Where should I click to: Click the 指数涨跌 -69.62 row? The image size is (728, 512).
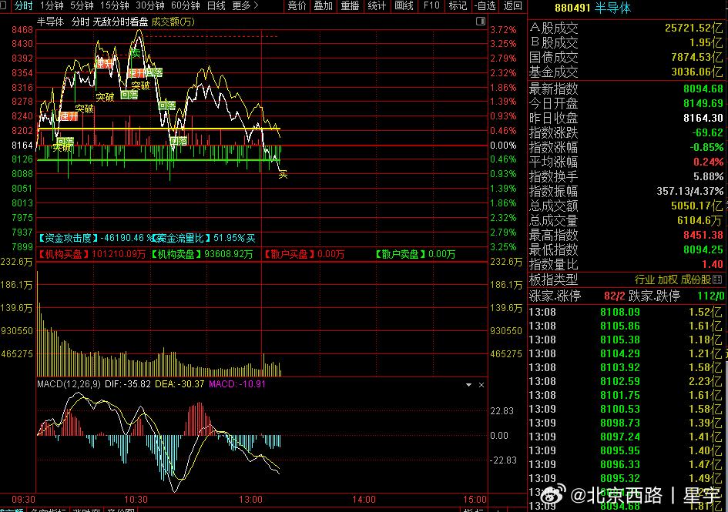[626, 132]
